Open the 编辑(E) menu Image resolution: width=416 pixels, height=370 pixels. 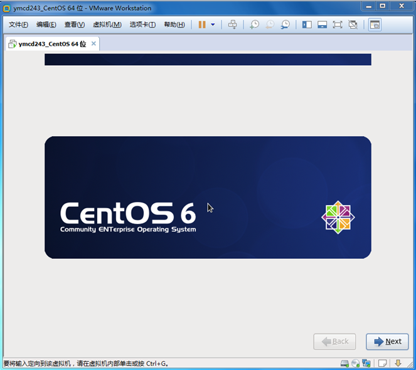pyautogui.click(x=46, y=24)
